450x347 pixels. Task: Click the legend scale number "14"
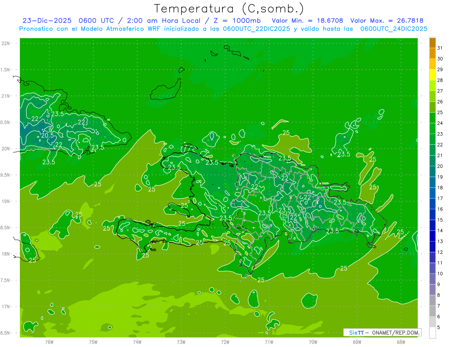click(x=440, y=231)
